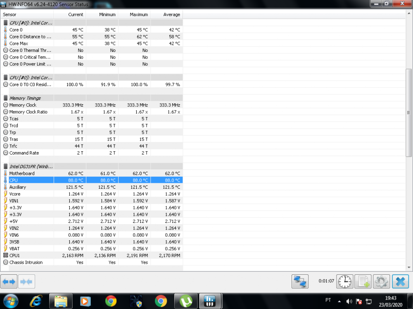This screenshot has width=413, height=309.
Task: Click the Intel DG31PR sensor group header
Action: (x=31, y=166)
